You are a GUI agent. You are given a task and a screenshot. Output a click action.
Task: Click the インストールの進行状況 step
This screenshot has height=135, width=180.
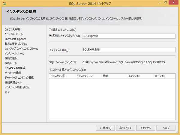[x=17, y=87]
